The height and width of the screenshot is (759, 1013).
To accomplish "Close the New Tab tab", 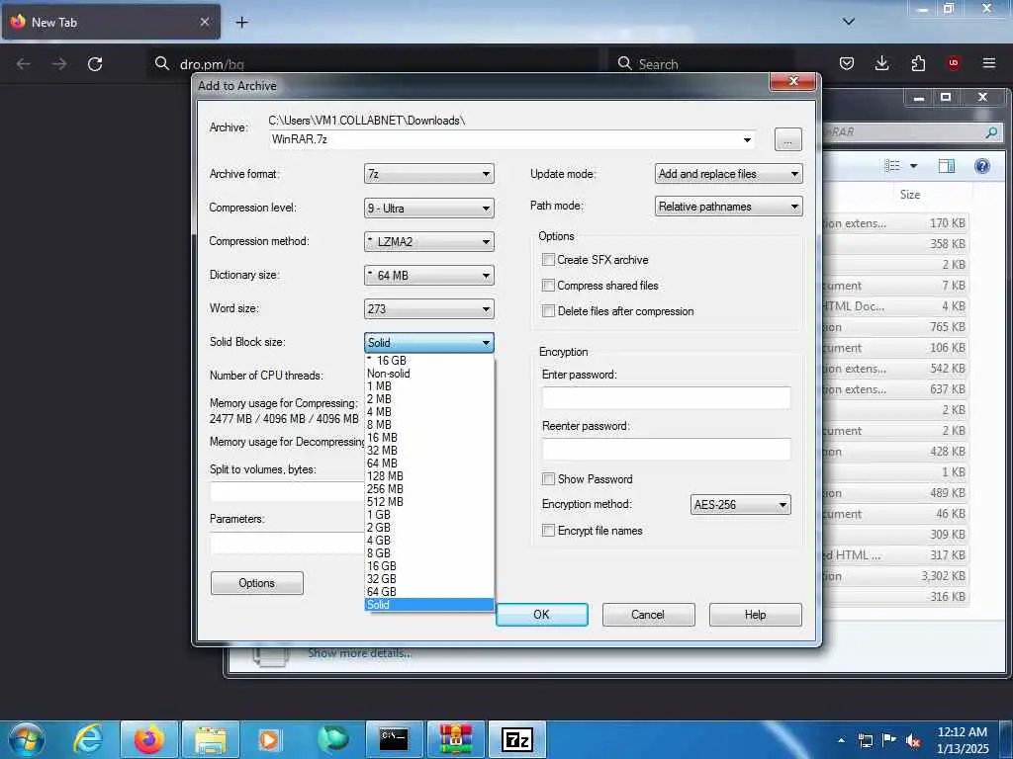I will coord(205,22).
